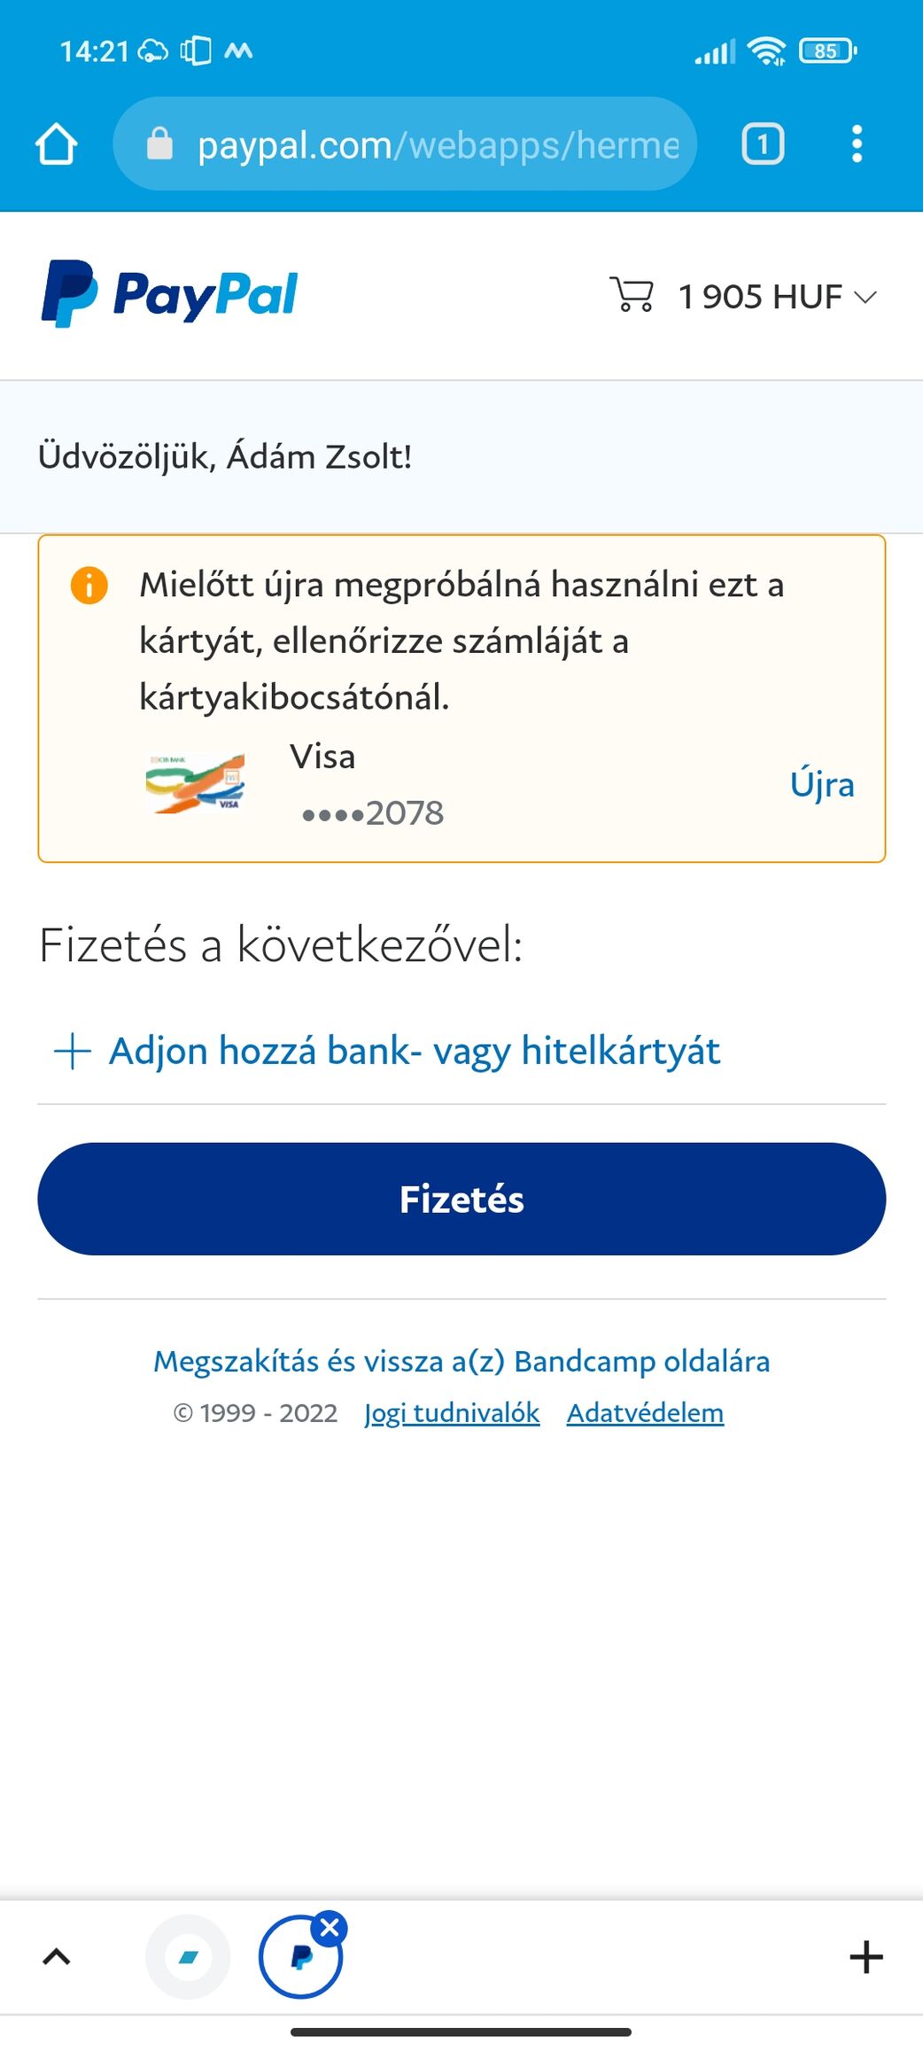Tap the browser home icon
Image resolution: width=923 pixels, height=2051 pixels.
[57, 144]
